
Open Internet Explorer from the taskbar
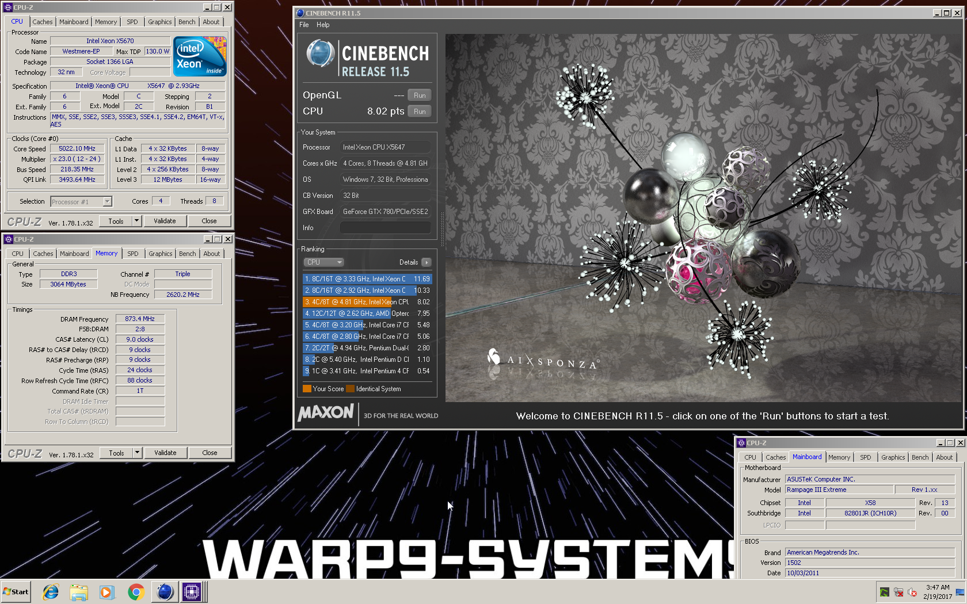tap(51, 592)
